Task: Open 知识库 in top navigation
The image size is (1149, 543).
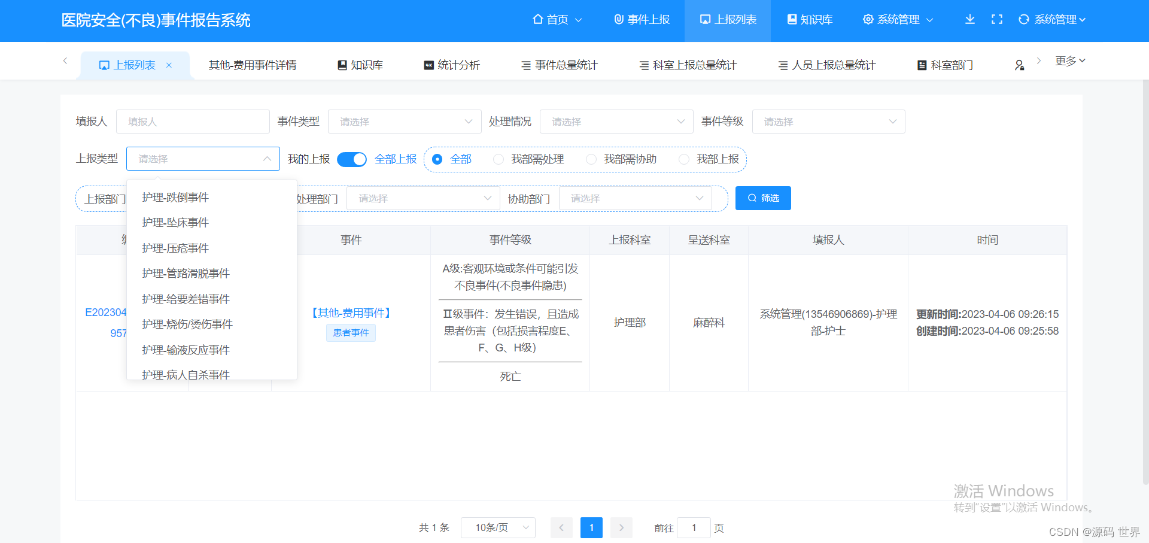Action: coord(810,20)
